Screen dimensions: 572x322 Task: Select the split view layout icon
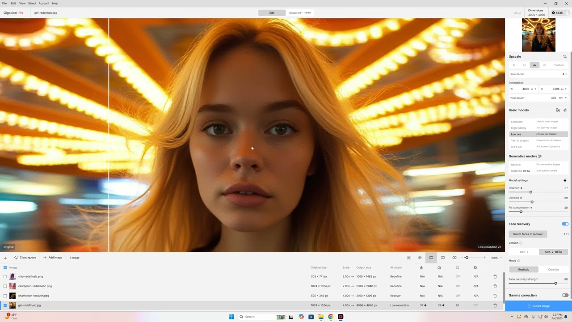tap(443, 258)
